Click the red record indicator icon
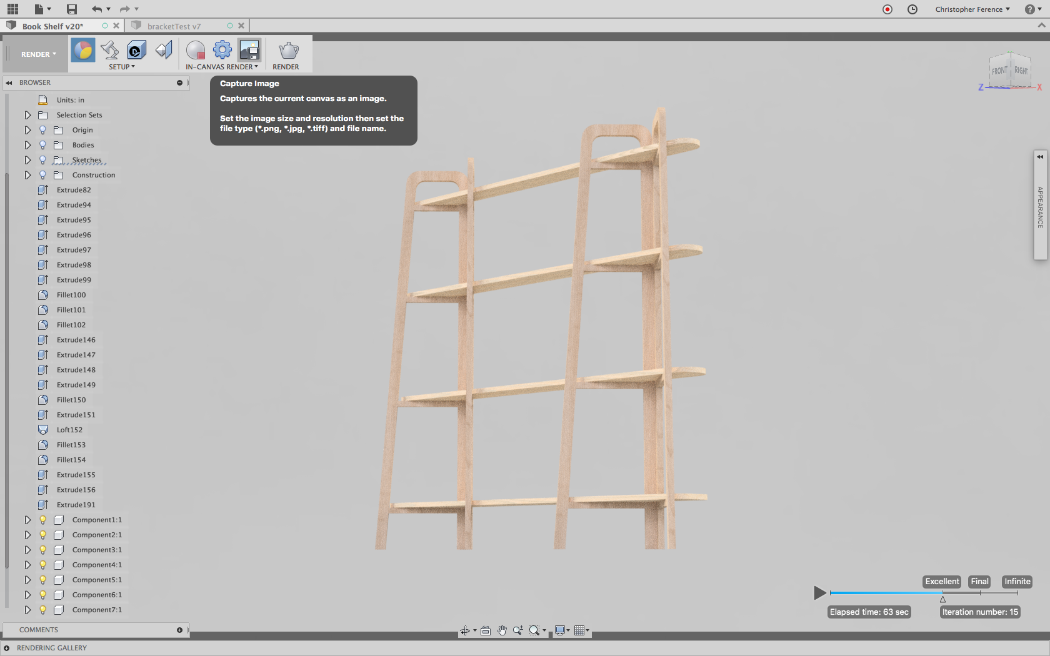Screen dimensions: 1050x656 click(x=887, y=9)
